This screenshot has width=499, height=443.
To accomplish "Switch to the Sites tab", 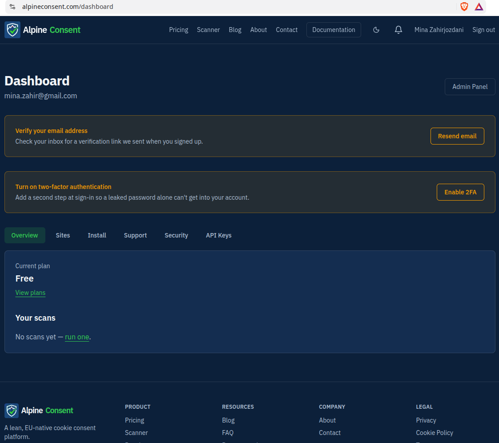I will [x=63, y=235].
